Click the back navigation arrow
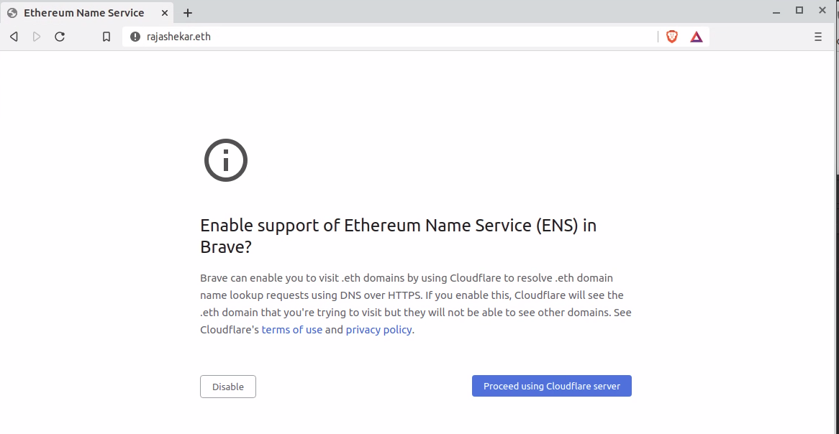Image resolution: width=839 pixels, height=434 pixels. (14, 37)
